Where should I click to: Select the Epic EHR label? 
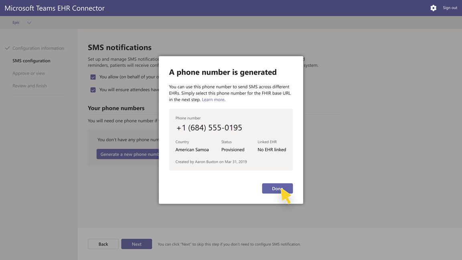[x=16, y=22]
